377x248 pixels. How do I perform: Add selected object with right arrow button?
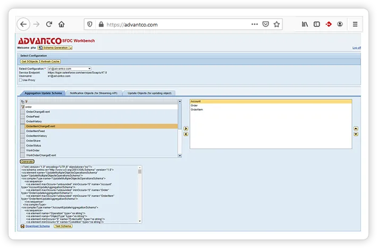click(186, 129)
